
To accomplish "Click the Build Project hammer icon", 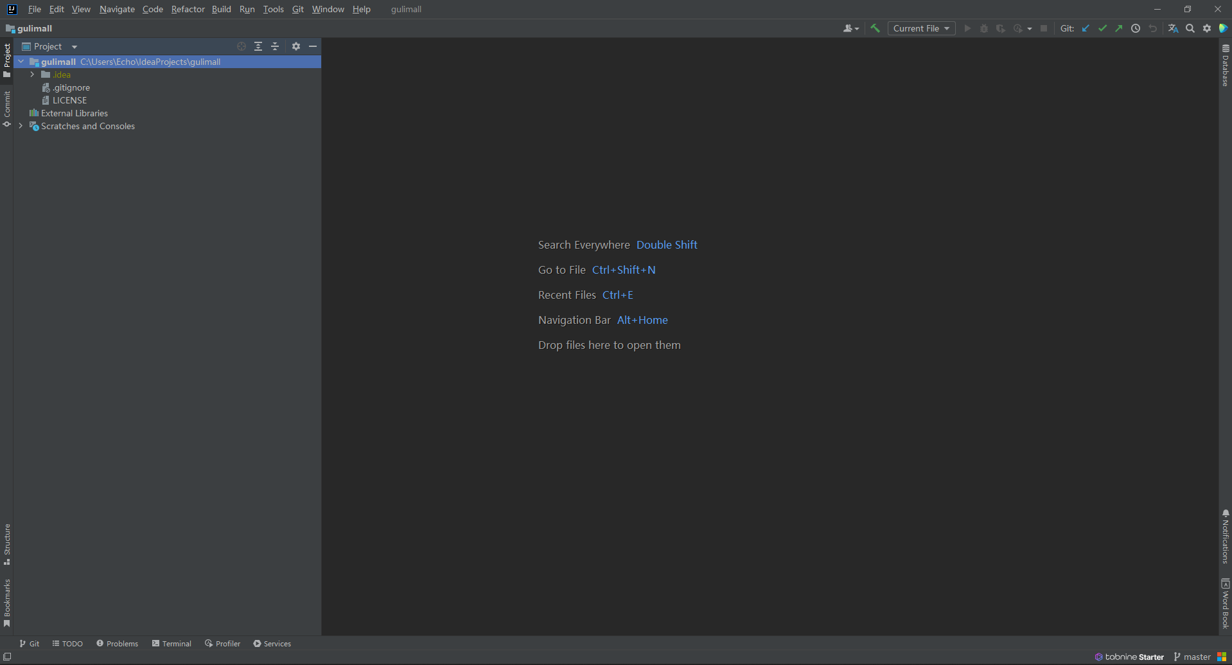I will pos(875,28).
